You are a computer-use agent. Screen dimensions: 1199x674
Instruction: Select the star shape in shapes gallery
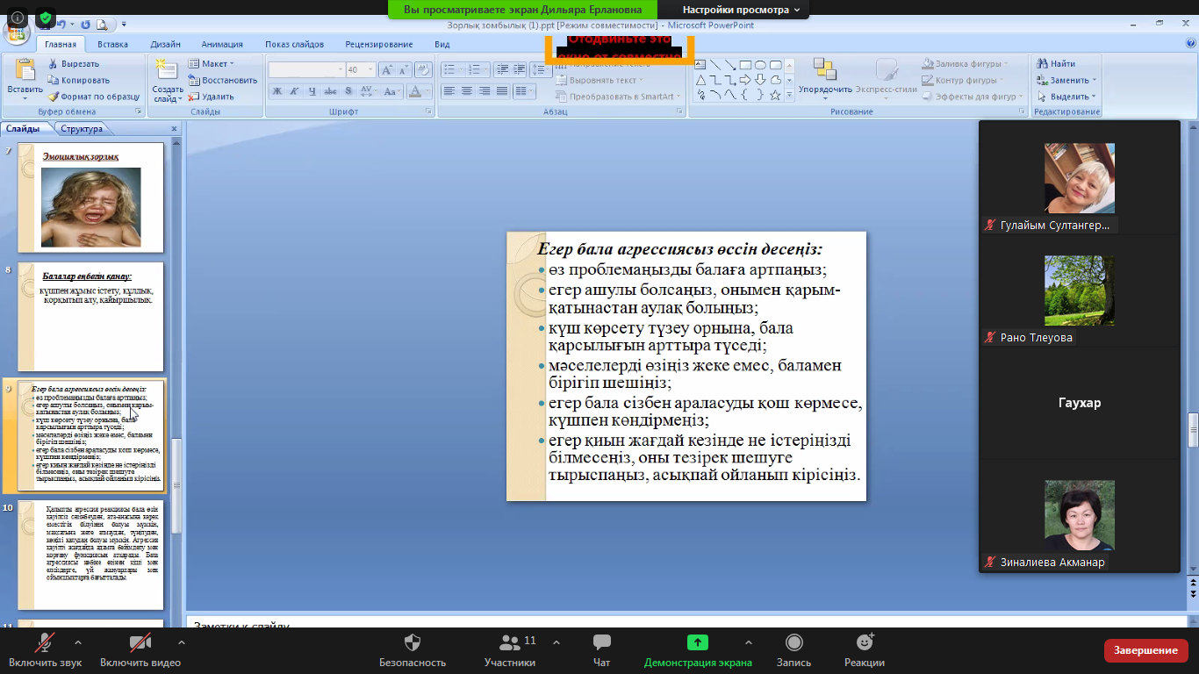pos(775,95)
